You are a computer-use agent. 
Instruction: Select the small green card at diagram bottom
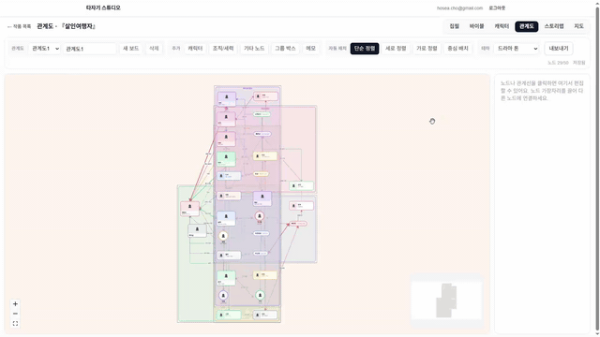coord(229,315)
